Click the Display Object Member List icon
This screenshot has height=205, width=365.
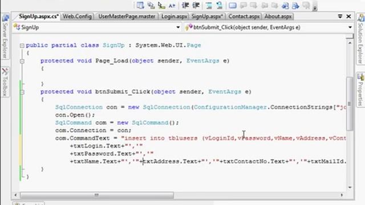coord(140,5)
